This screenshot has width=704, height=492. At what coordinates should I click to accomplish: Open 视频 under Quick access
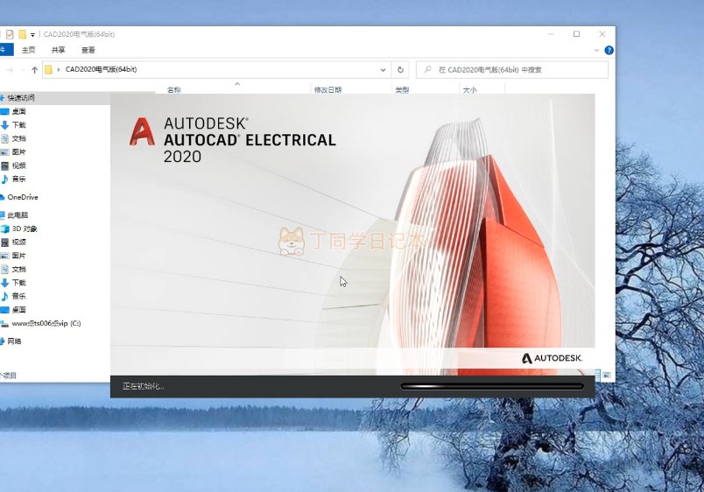pos(19,165)
